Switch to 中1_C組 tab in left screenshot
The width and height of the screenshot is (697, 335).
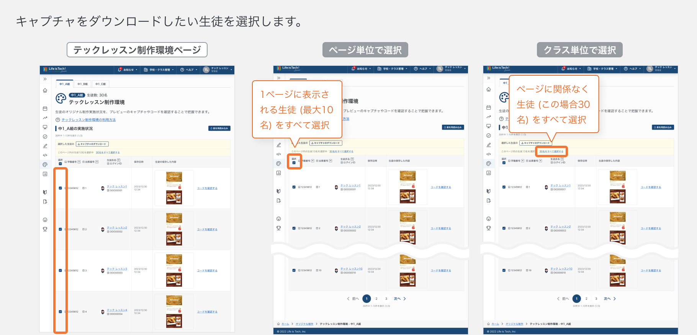[x=101, y=84]
